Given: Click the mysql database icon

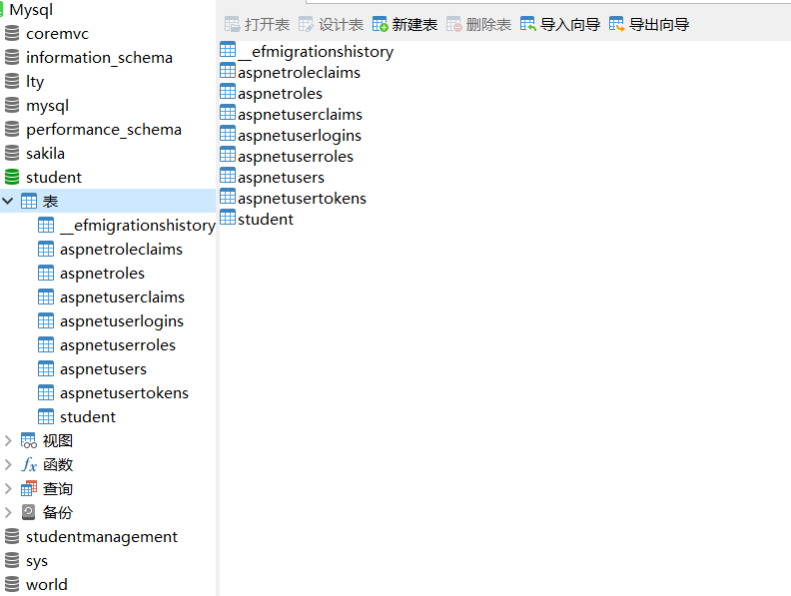Looking at the screenshot, I should point(12,106).
